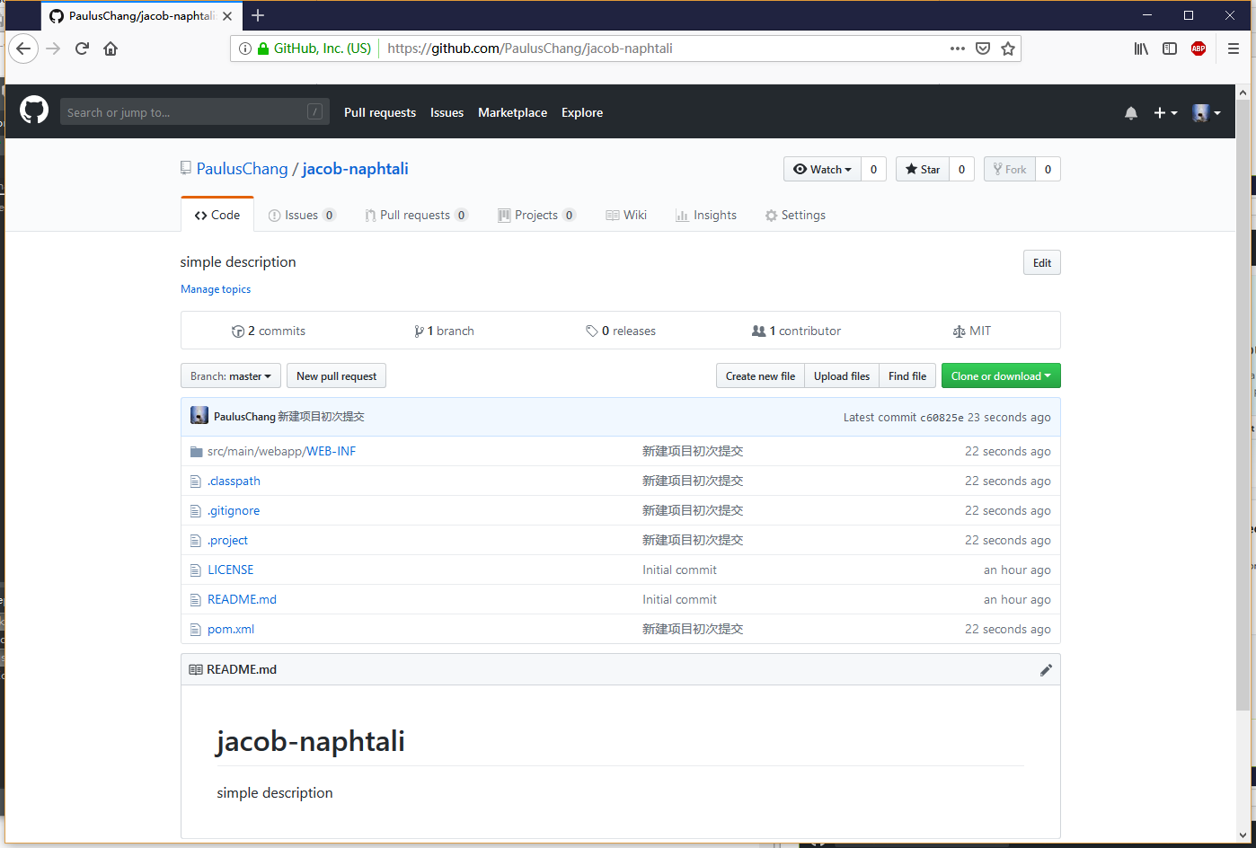Open the .classpath file

[x=234, y=481]
